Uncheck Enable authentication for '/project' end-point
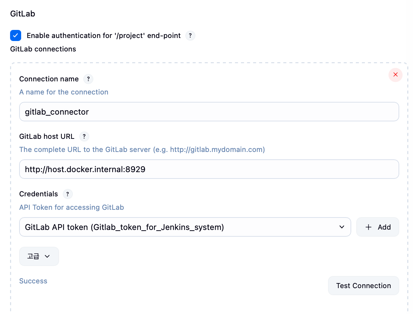Viewport: 413px width, 314px height. coord(16,36)
